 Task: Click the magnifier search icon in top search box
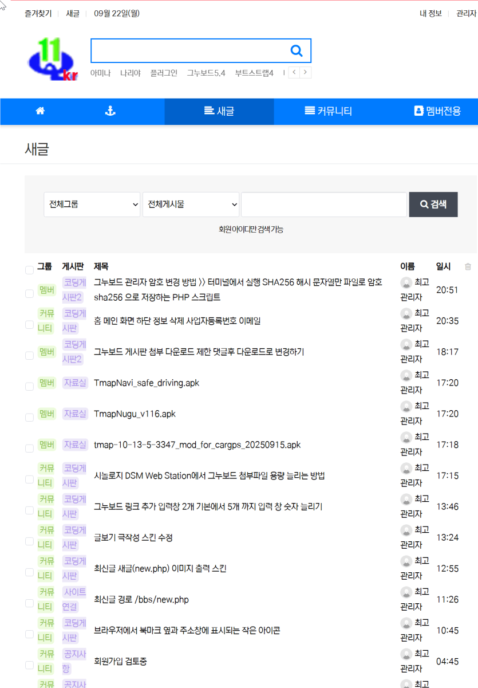click(x=297, y=51)
